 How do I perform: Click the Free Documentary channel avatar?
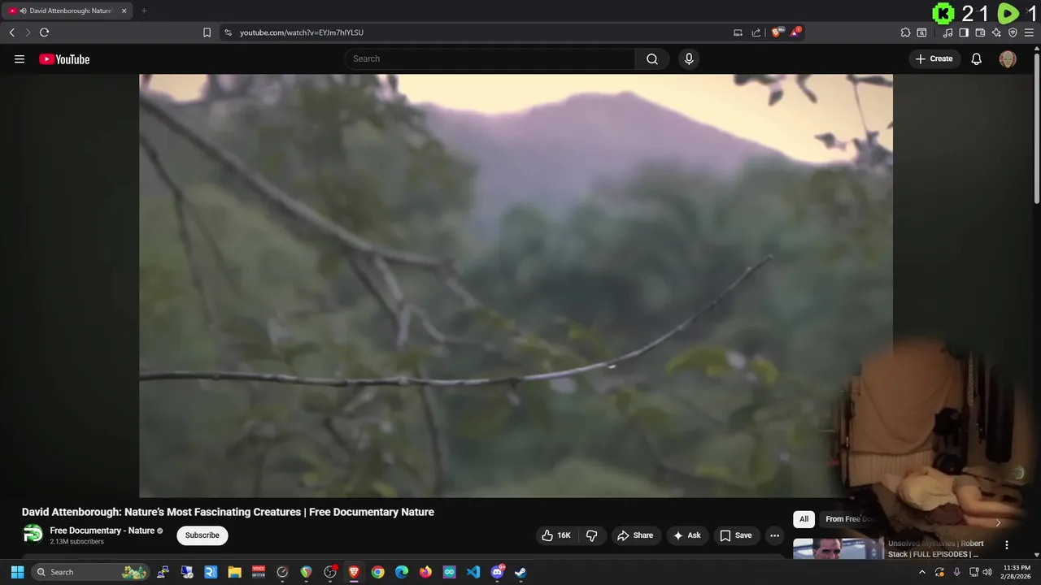pos(33,534)
